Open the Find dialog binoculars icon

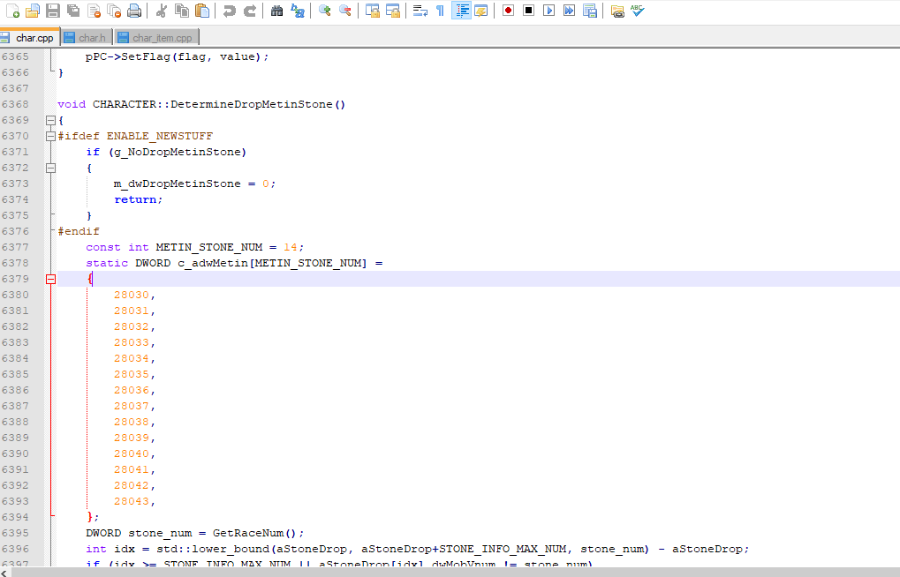point(276,11)
